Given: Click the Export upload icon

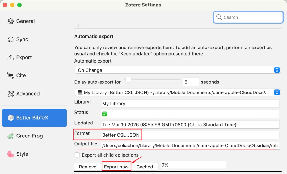Looking at the screenshot, I should (x=11, y=57).
